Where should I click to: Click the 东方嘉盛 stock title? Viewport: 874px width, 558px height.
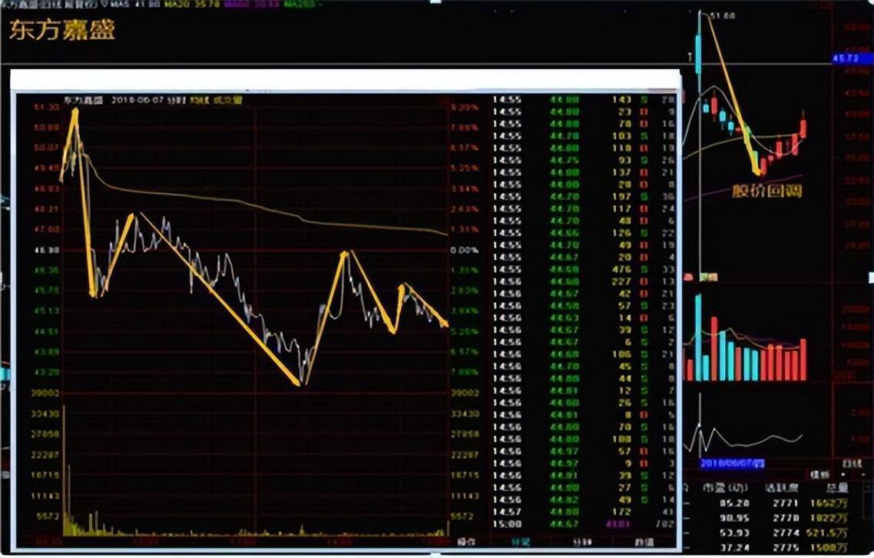click(x=62, y=30)
